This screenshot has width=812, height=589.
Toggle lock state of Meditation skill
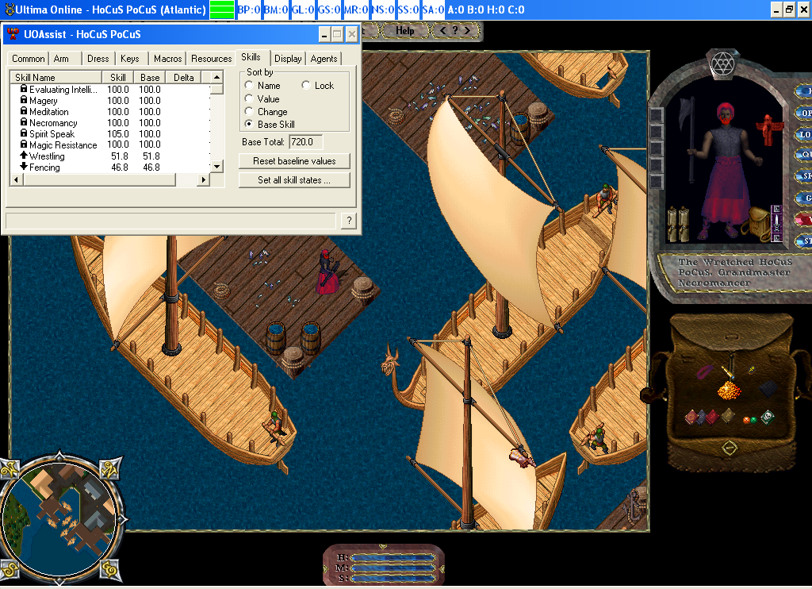click(x=24, y=111)
